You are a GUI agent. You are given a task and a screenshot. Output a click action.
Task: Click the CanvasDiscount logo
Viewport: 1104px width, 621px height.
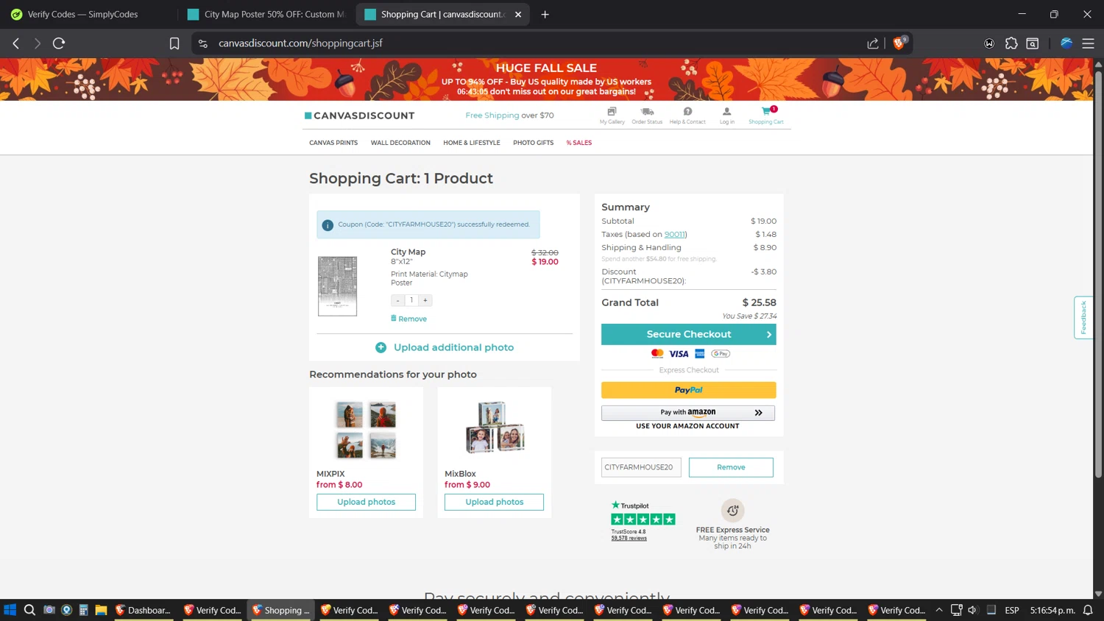[x=360, y=116]
